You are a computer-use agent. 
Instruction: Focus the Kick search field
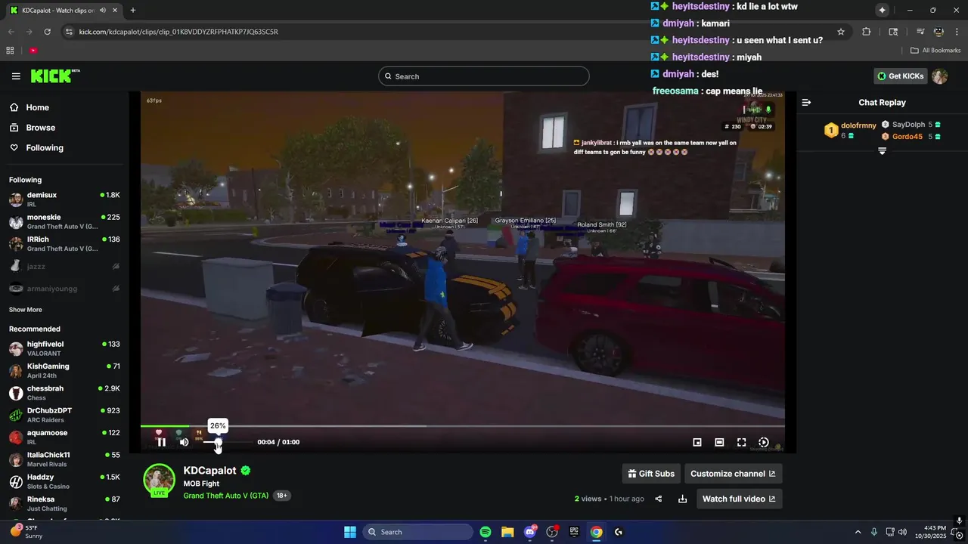[483, 76]
